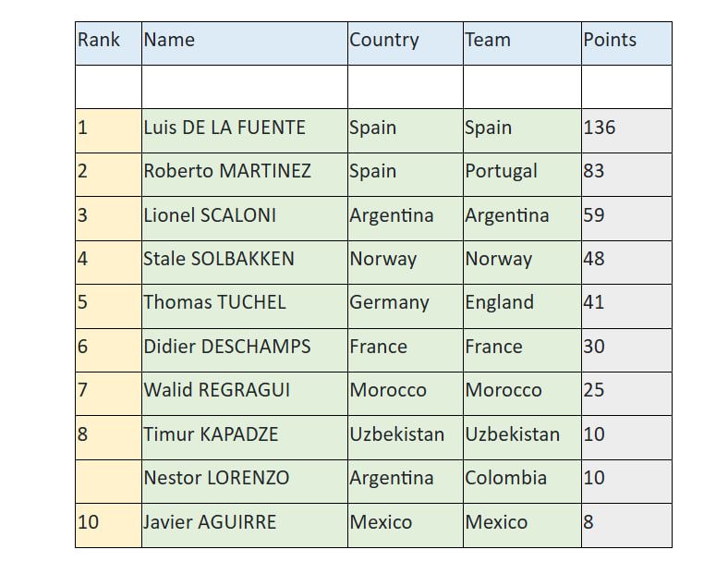Click the Didier DESCHAMPS cell

[x=244, y=347]
